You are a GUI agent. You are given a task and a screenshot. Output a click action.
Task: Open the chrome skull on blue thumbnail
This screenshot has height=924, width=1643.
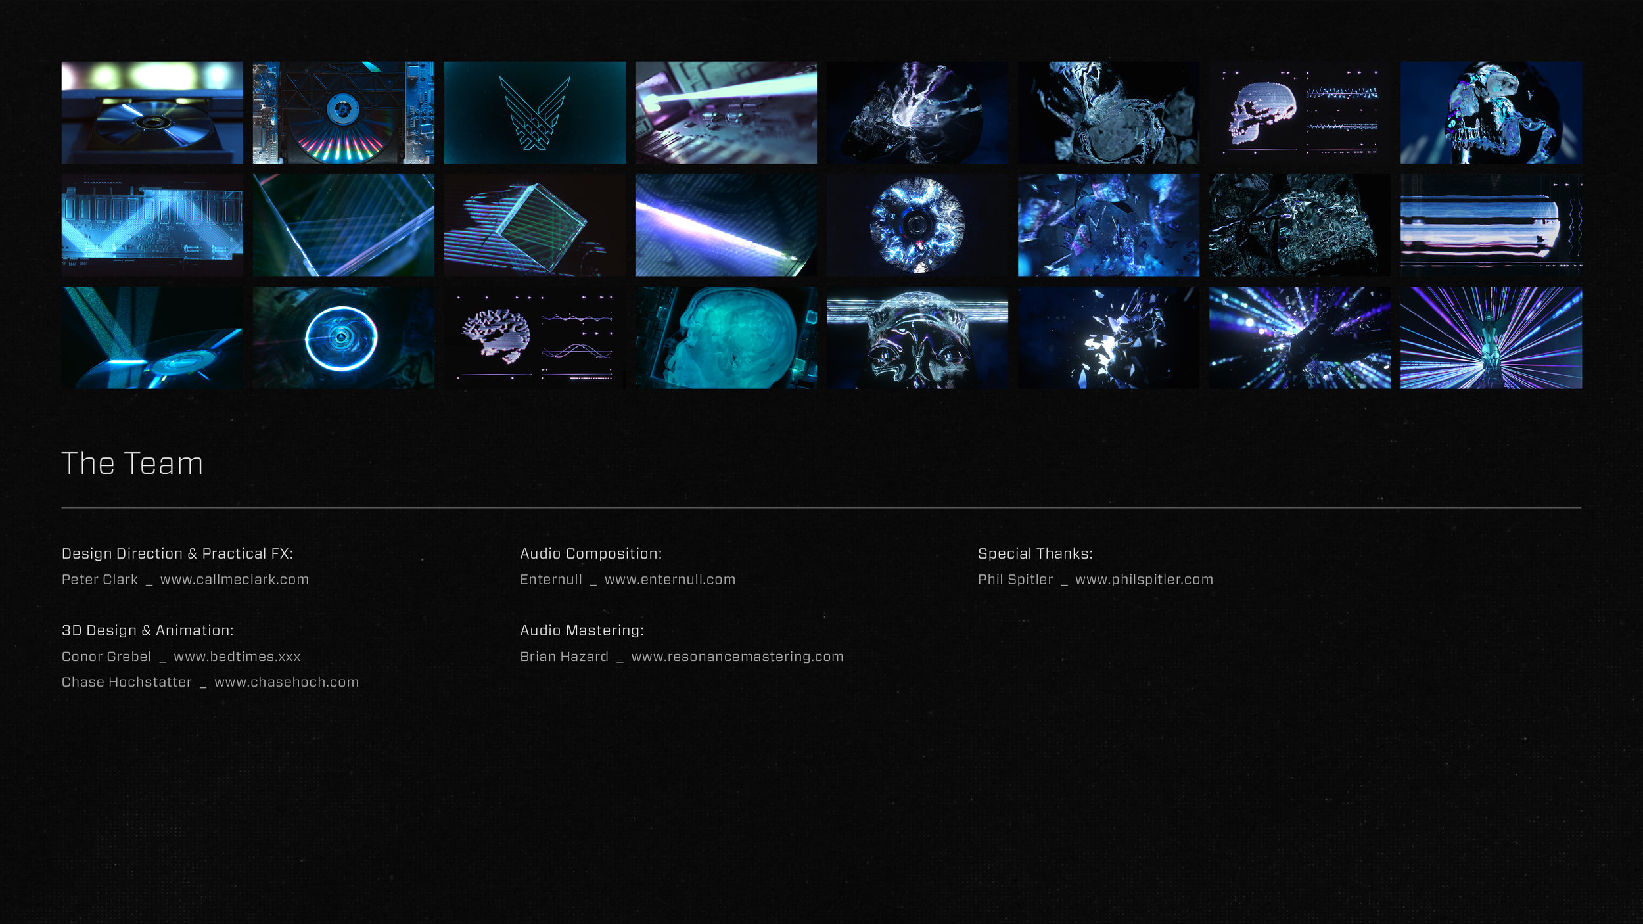(x=1491, y=112)
